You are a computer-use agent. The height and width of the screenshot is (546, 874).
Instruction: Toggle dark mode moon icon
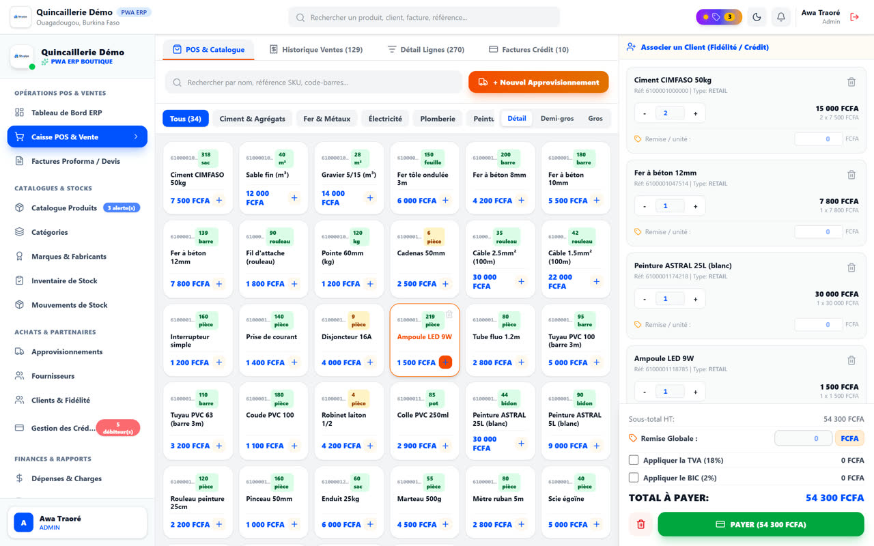tap(757, 17)
